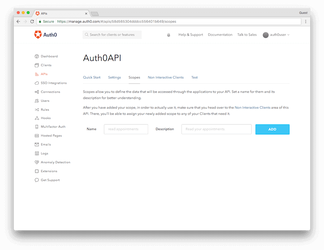The width and height of the screenshot is (324, 250).
Task: Click the SSO Integrations cloud icon
Action: [37, 83]
